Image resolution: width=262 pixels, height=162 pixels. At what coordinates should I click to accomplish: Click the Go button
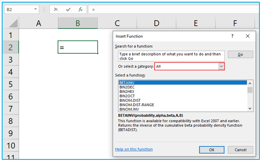pyautogui.click(x=240, y=55)
